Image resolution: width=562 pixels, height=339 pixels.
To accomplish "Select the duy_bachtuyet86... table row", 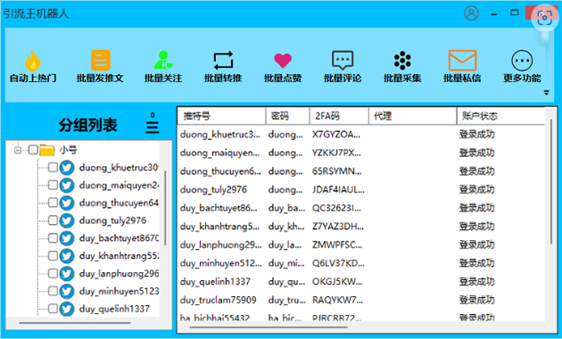I will tap(361, 208).
